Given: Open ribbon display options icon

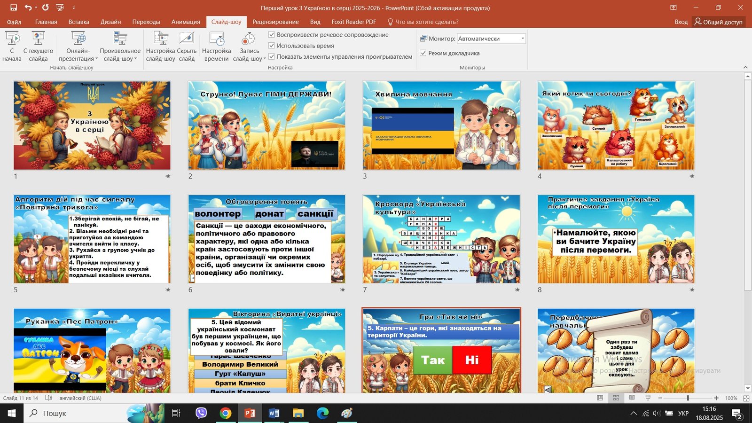Looking at the screenshot, I should (x=674, y=8).
